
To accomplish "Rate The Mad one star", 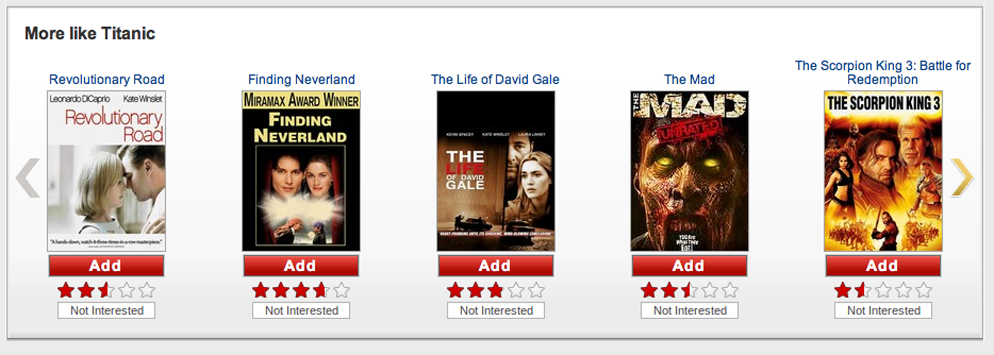I will pos(649,290).
